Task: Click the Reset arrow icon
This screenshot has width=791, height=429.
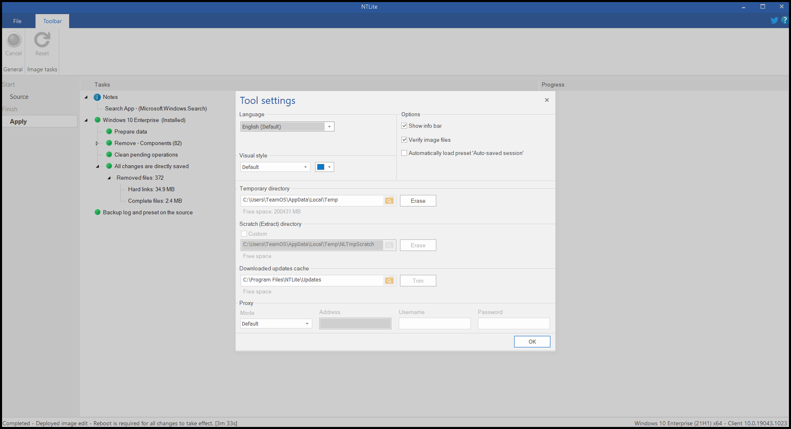Action: [x=42, y=40]
